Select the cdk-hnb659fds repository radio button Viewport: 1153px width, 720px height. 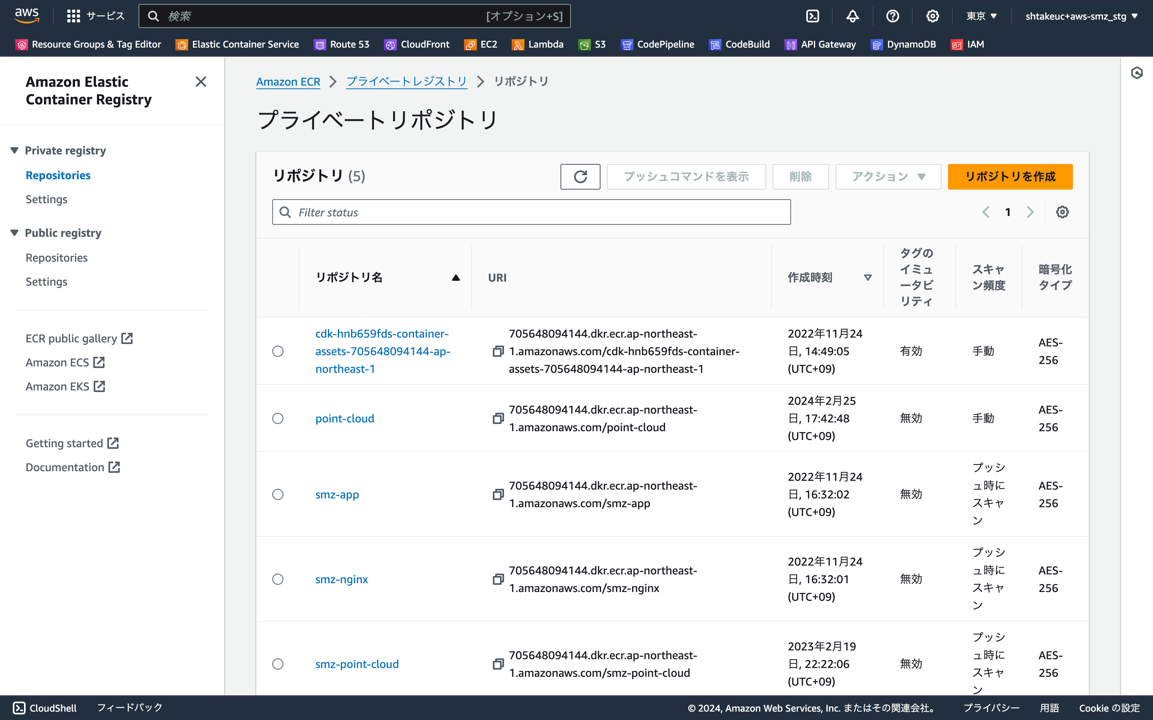(278, 351)
